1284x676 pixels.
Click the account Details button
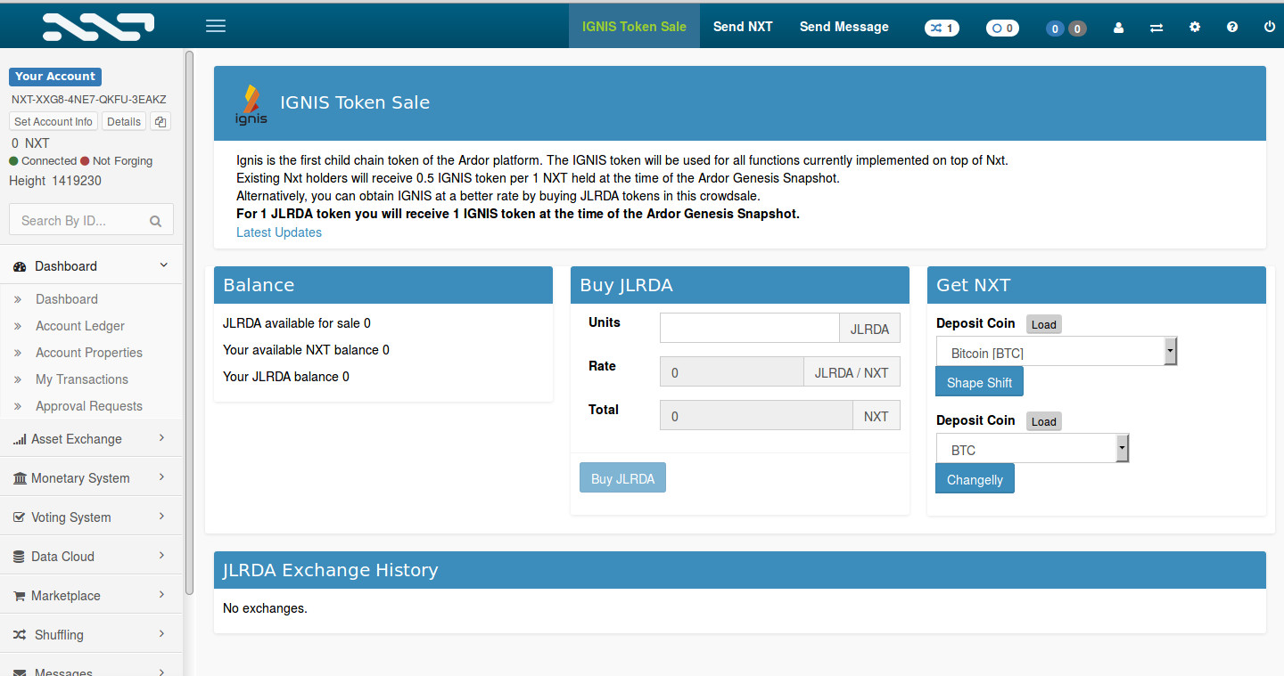point(124,122)
